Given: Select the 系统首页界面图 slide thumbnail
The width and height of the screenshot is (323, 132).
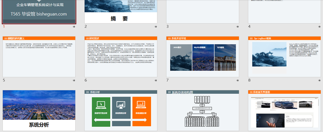Looking at the screenshot, I should (284, 111).
